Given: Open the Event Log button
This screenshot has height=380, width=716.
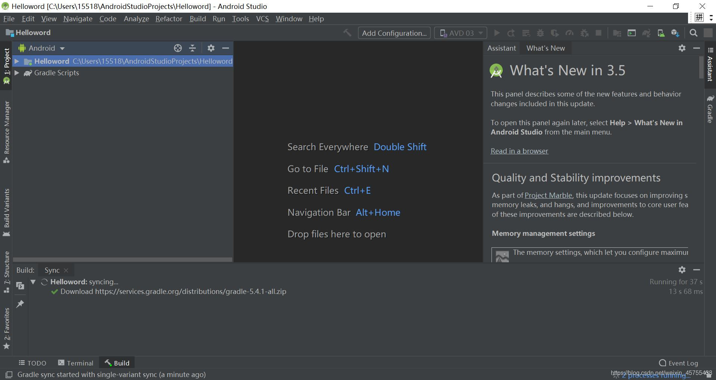Looking at the screenshot, I should 678,363.
